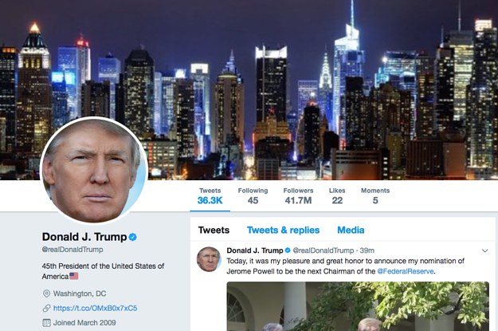Screen dimensions: 498x331
Task: Open the large circular profile photo
Action: click(x=94, y=170)
